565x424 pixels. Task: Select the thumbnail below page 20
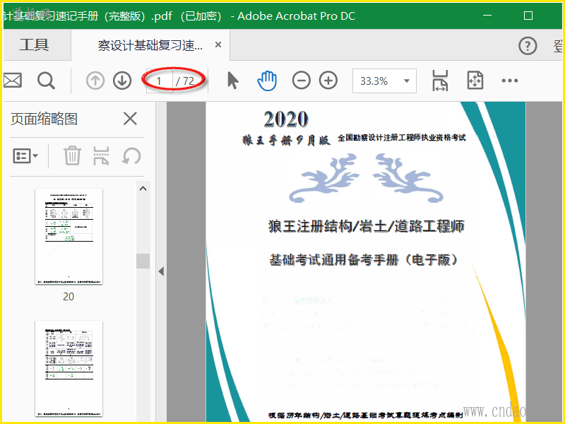(x=69, y=368)
